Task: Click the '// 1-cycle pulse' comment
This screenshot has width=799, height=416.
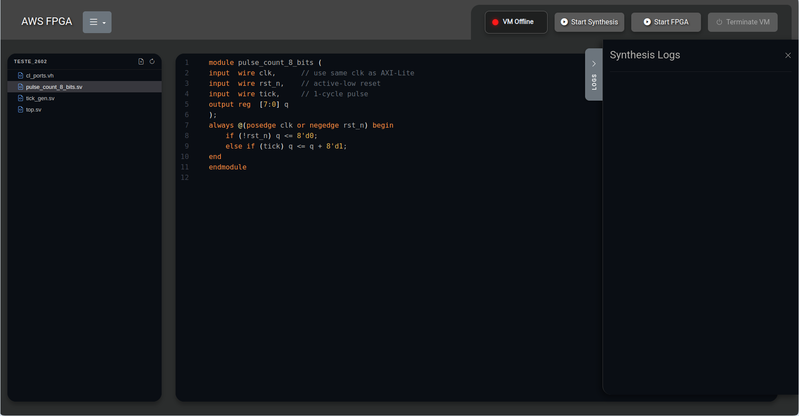Action: click(x=335, y=94)
